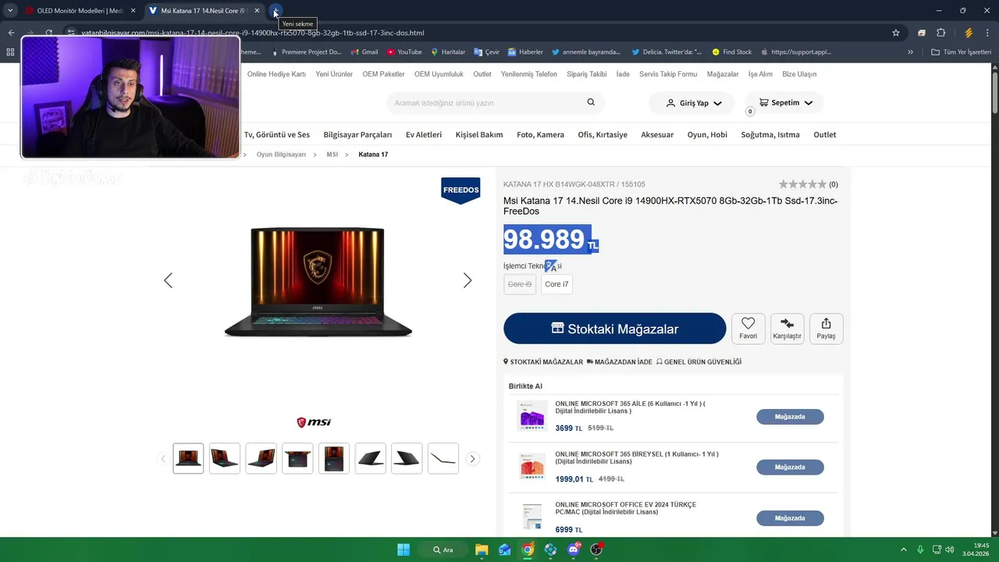Open Chrome extensions puzzle icon

pos(941,33)
